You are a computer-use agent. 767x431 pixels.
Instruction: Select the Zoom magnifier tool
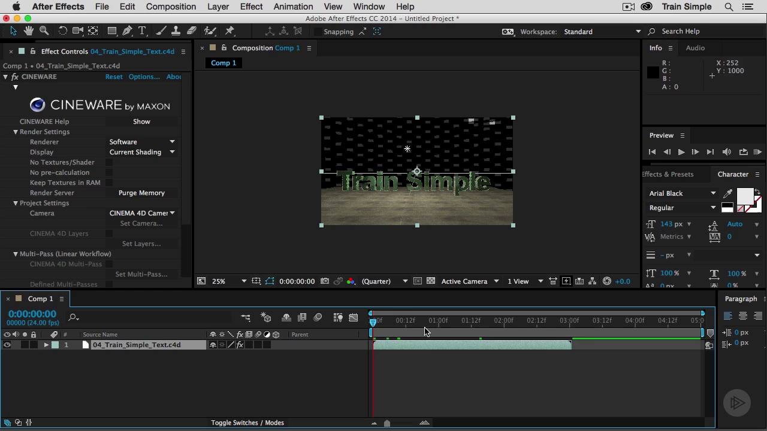[x=44, y=31]
